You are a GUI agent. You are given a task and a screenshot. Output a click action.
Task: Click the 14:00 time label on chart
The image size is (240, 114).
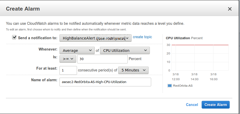(194, 79)
